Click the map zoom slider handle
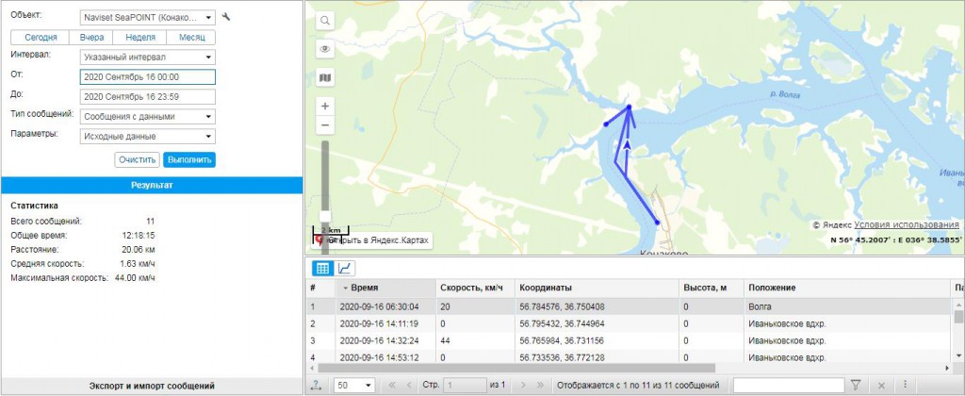 325,216
